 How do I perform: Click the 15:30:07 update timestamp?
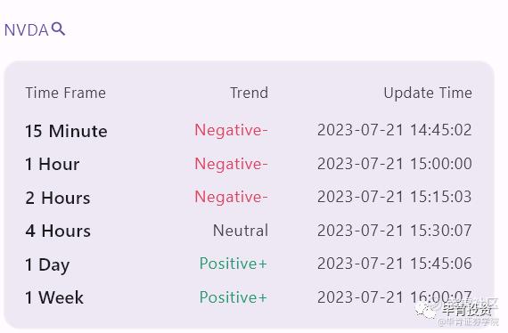point(394,231)
